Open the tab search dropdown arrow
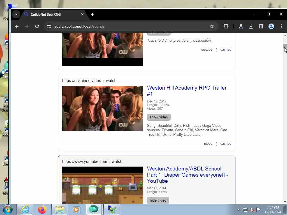Viewport: 287px width, 215px height. pyautogui.click(x=16, y=14)
